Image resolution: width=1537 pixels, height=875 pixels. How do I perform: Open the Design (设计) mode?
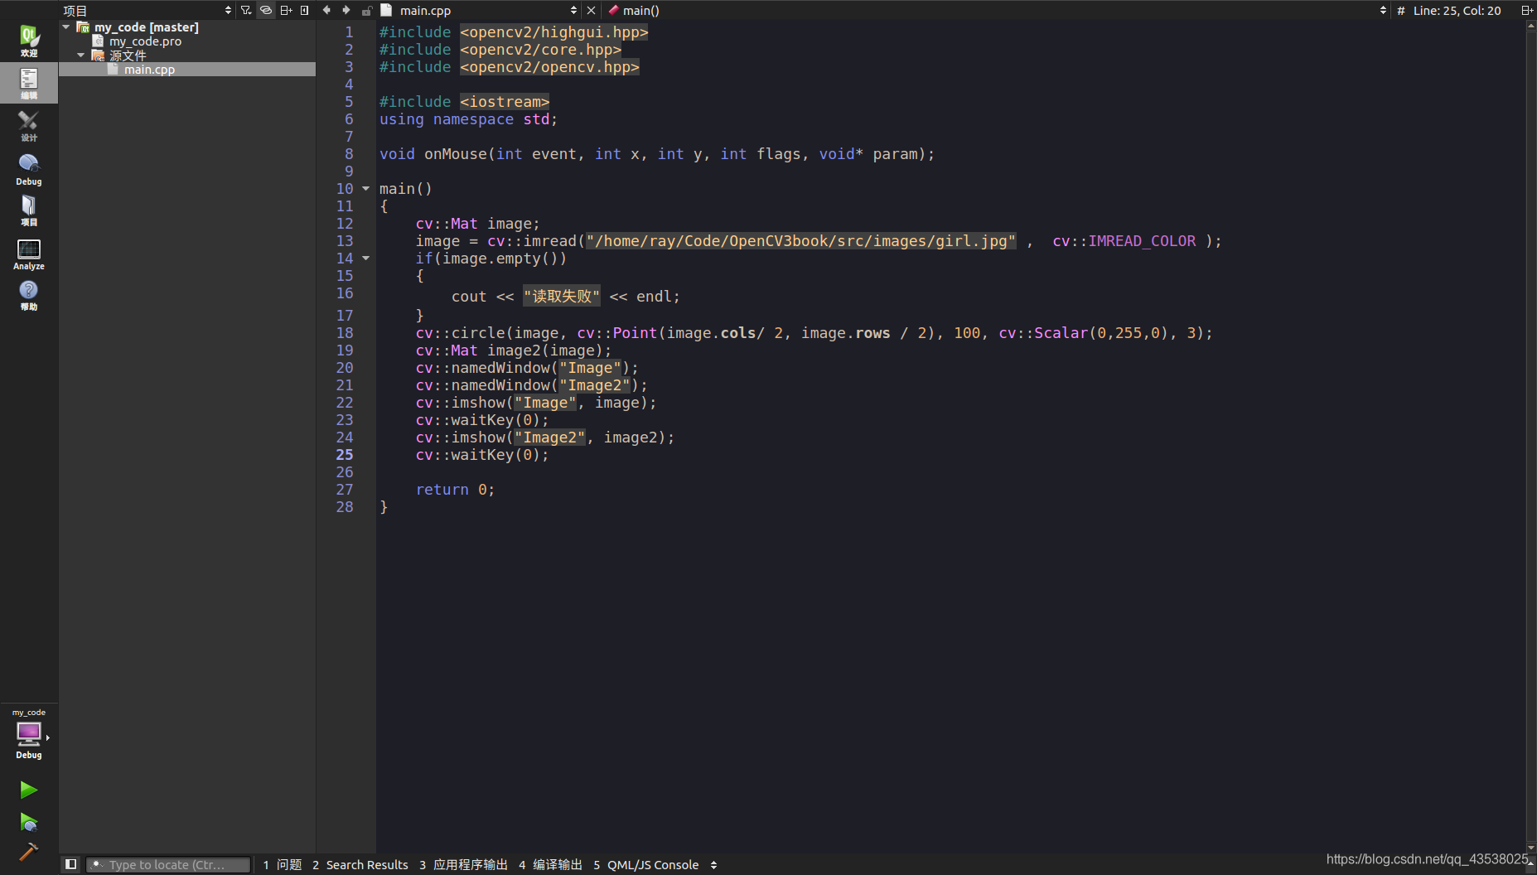29,126
